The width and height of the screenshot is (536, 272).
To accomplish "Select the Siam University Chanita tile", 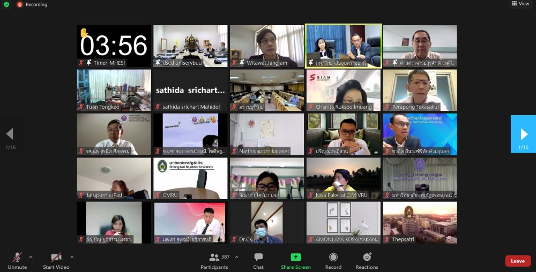I will (x=343, y=90).
